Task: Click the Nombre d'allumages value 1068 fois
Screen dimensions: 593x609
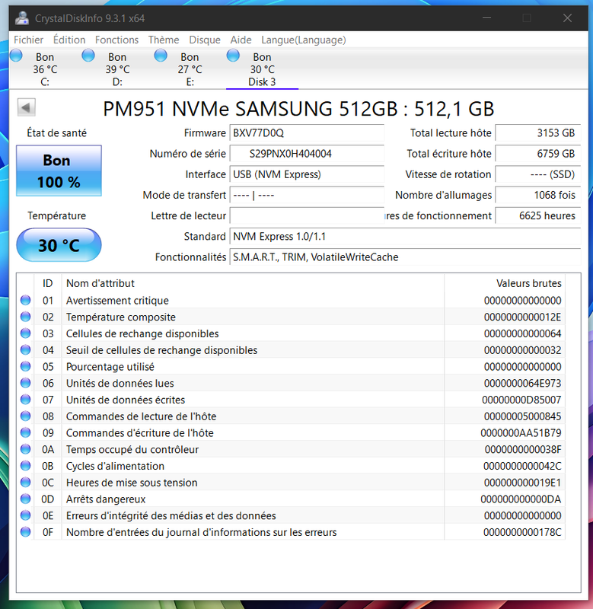Action: (538, 195)
